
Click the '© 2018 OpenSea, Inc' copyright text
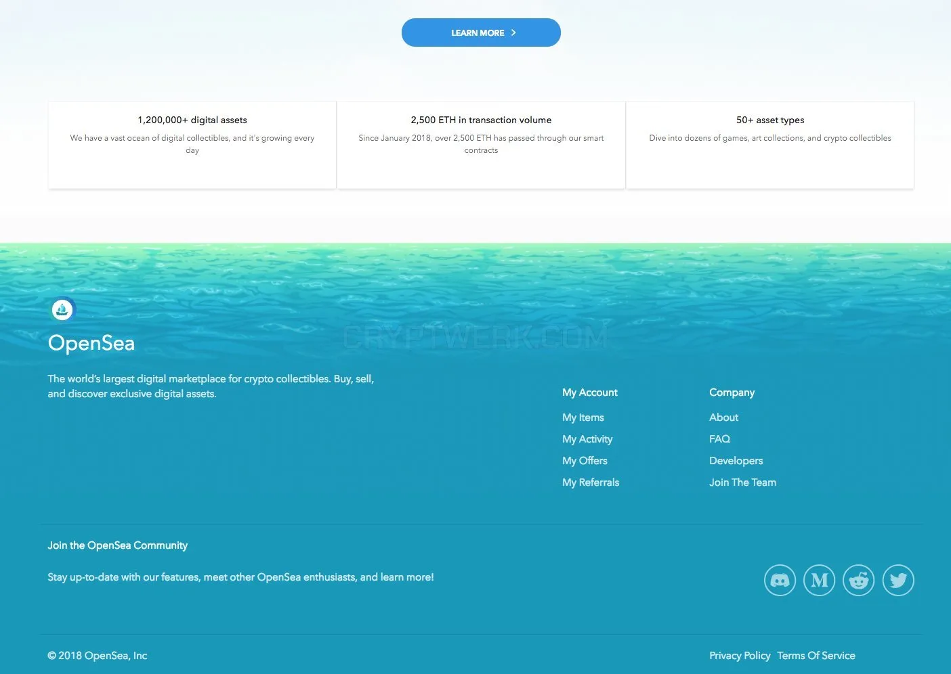98,656
